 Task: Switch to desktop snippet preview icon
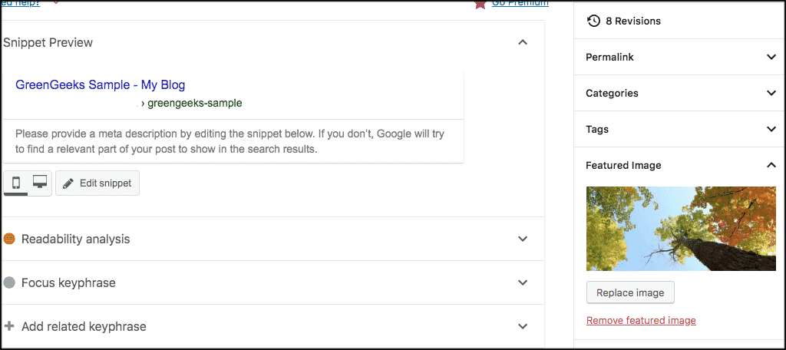click(40, 183)
